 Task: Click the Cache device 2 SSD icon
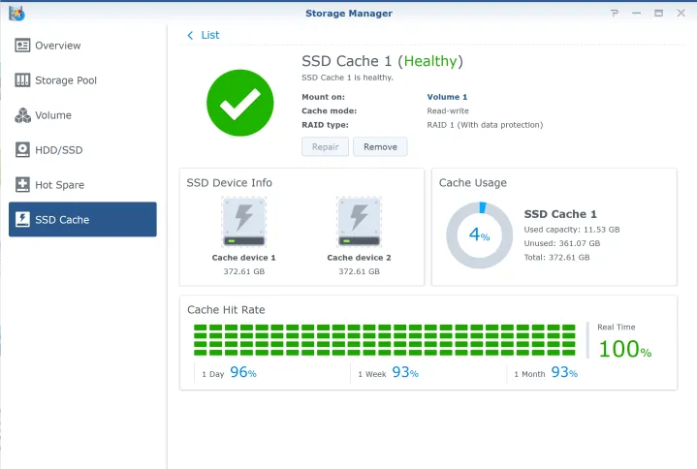(x=359, y=223)
